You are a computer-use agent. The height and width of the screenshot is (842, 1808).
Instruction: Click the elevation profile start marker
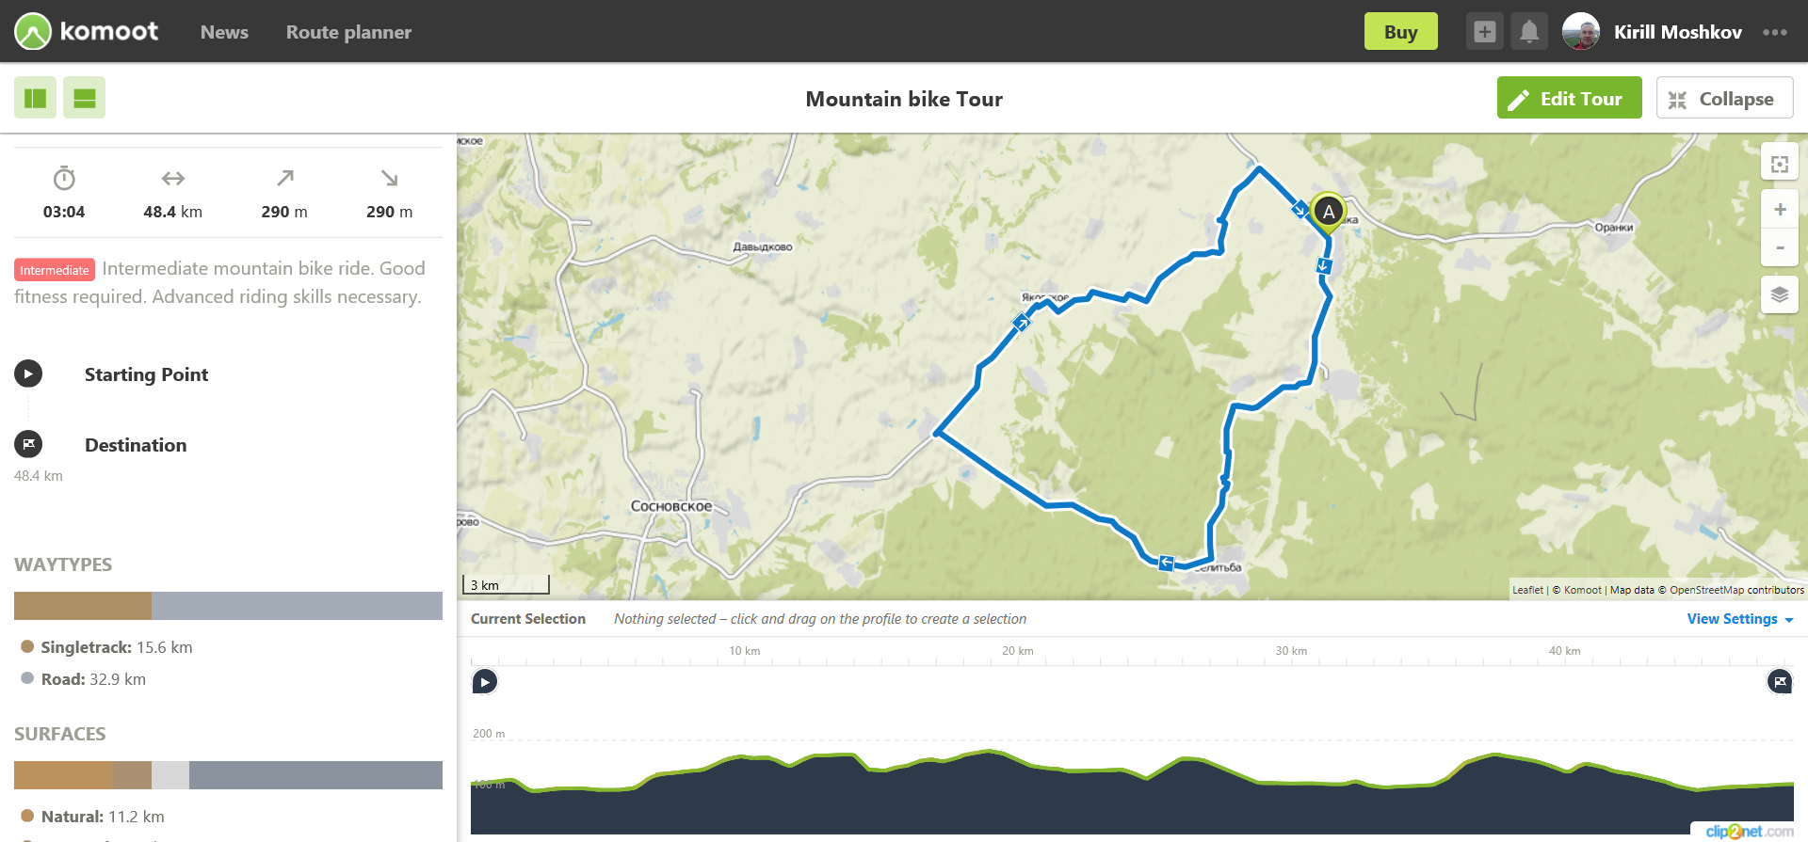pyautogui.click(x=484, y=681)
